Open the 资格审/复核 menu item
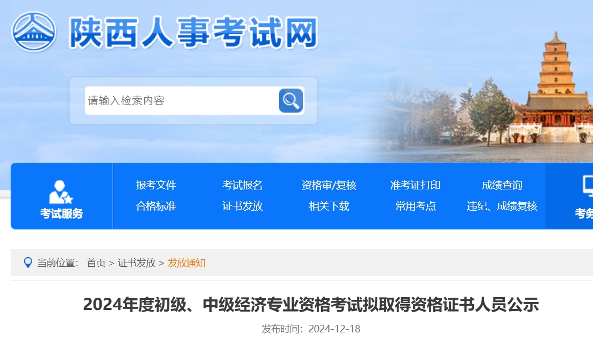 coord(329,185)
